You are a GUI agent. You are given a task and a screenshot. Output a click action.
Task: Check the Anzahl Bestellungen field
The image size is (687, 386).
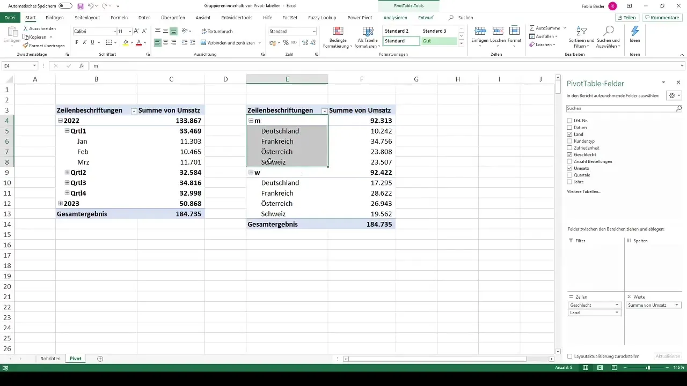point(569,161)
